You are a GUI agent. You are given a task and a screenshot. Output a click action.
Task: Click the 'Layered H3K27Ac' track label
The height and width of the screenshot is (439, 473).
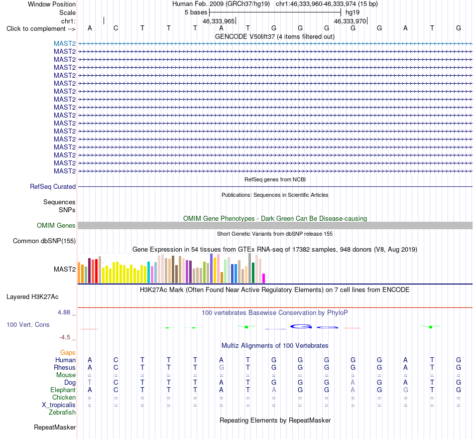(x=32, y=297)
